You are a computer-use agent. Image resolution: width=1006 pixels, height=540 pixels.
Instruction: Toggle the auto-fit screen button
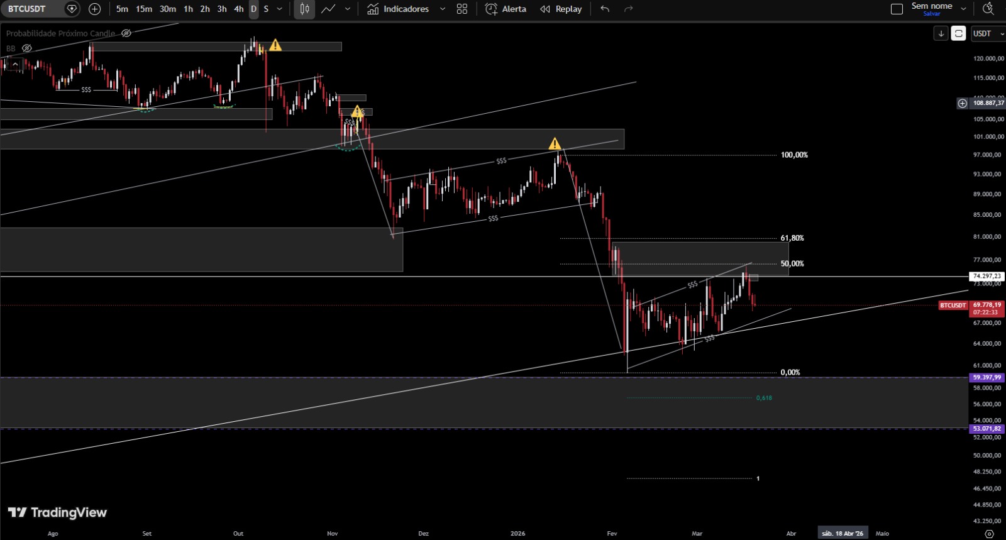[x=958, y=33]
